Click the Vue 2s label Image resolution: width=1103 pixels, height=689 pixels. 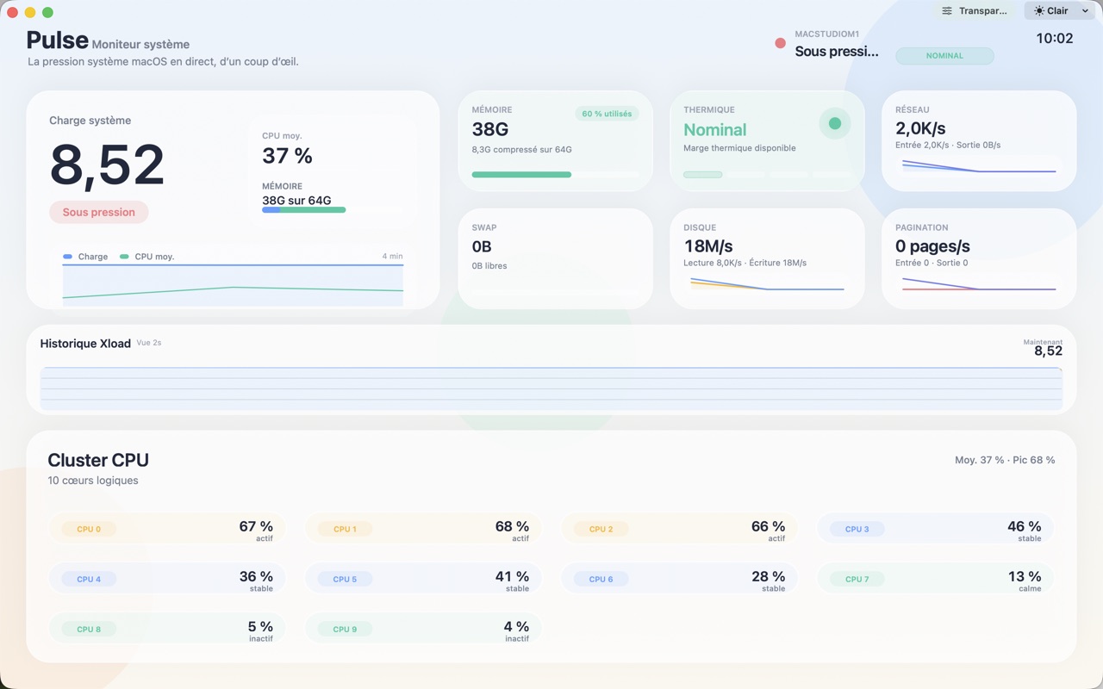click(x=149, y=343)
